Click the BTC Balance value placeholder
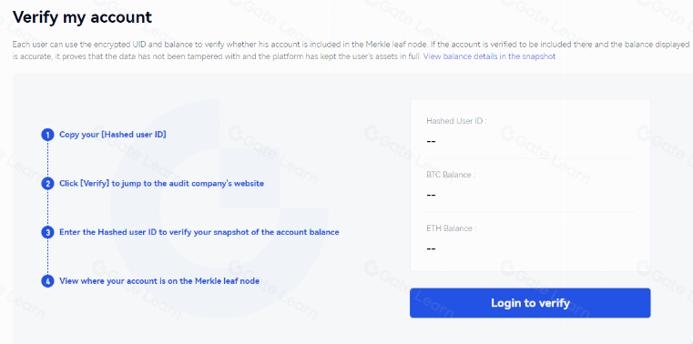 [432, 195]
